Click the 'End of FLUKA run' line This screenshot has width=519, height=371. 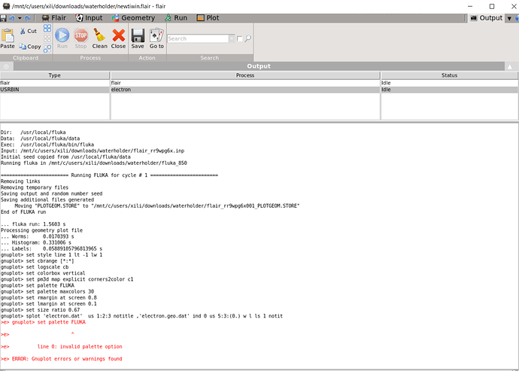(x=23, y=212)
